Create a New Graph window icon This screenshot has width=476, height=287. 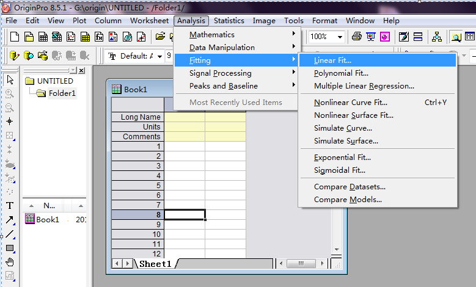[x=71, y=37]
